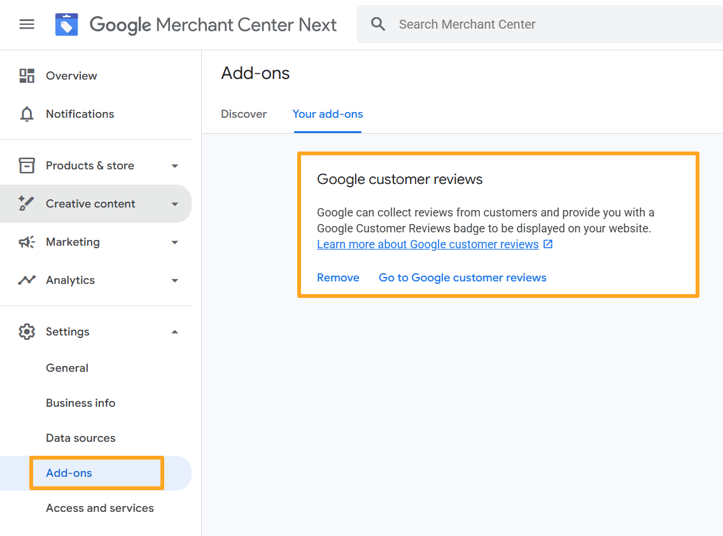Go to Google customer reviews
This screenshot has height=536, width=723.
tap(462, 278)
